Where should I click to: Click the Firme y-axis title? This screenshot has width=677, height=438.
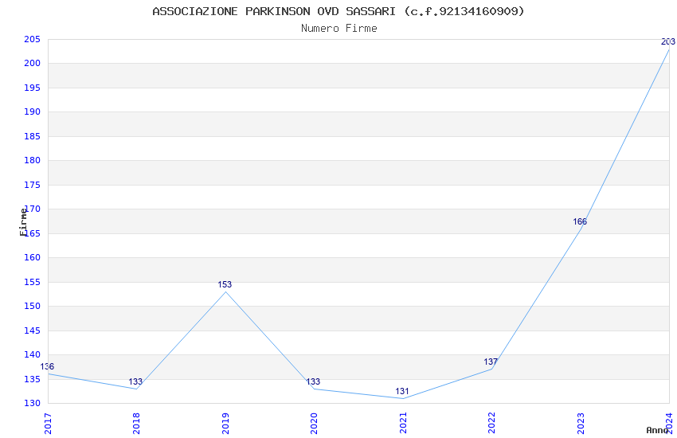pyautogui.click(x=23, y=222)
